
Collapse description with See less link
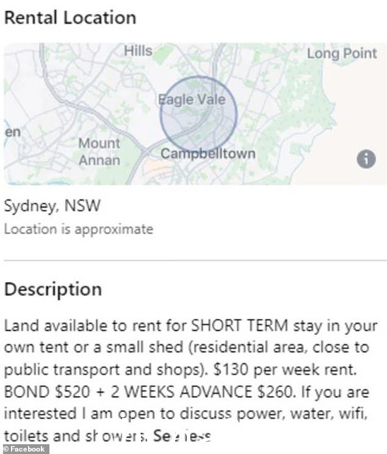(x=182, y=436)
